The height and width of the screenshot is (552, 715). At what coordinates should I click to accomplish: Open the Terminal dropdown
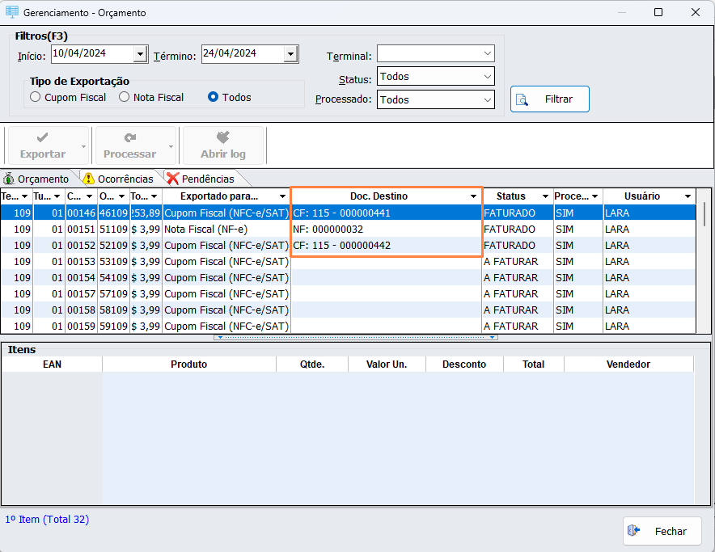[487, 54]
